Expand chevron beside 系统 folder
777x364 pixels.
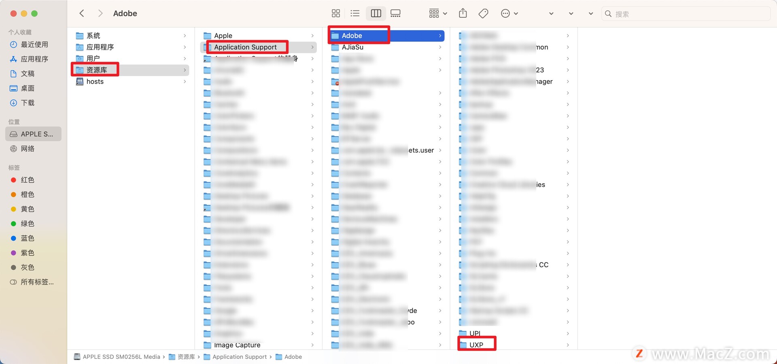tap(185, 36)
